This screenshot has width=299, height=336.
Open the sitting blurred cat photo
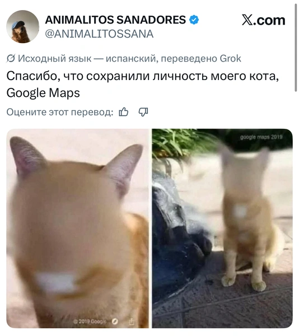(222, 228)
